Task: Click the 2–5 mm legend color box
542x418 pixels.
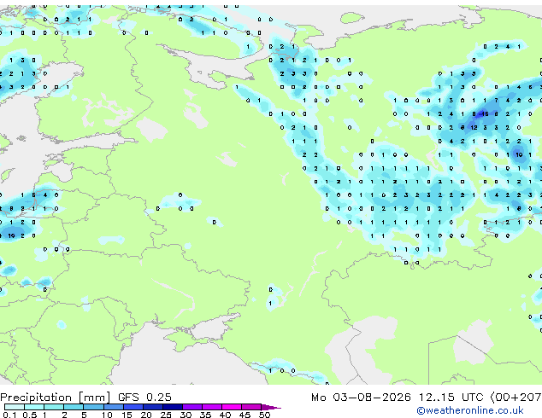Action: (74, 407)
